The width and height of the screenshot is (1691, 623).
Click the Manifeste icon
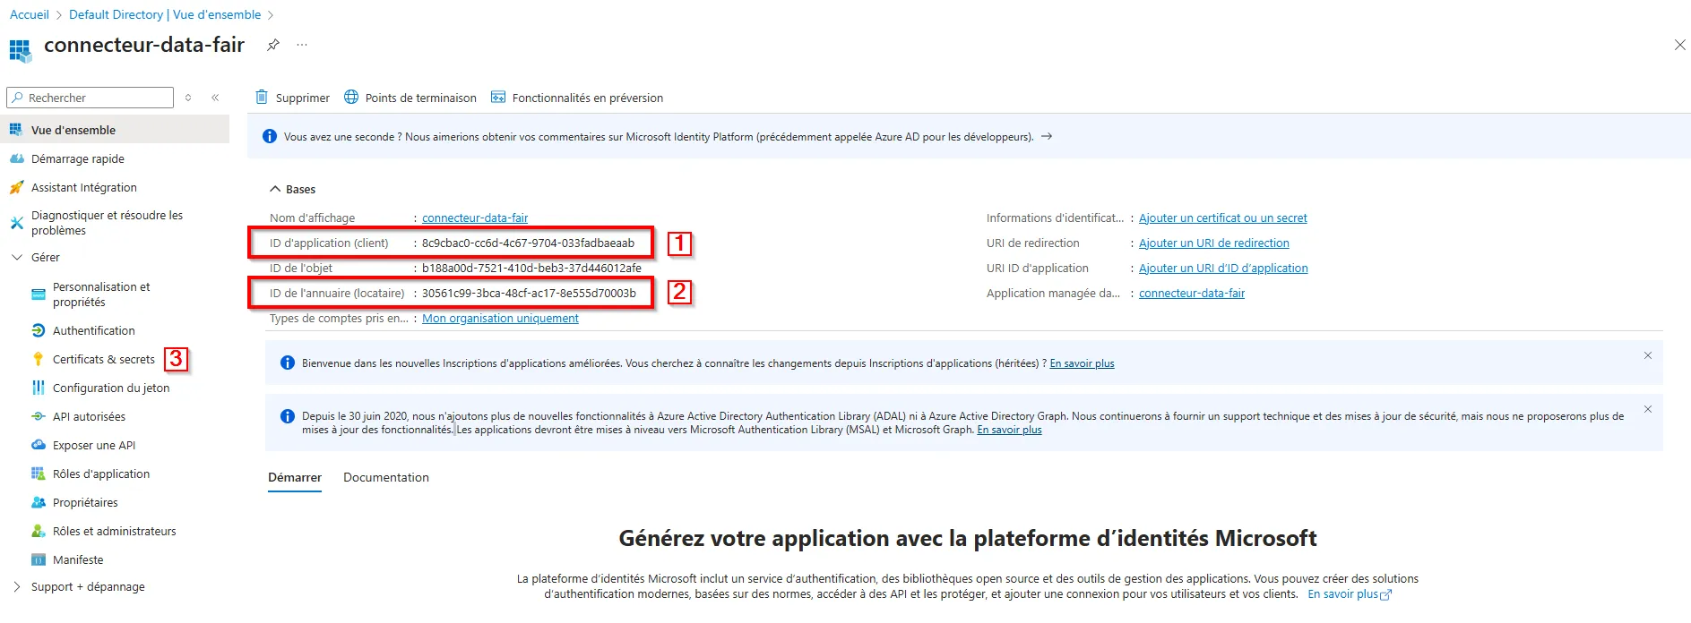[38, 559]
